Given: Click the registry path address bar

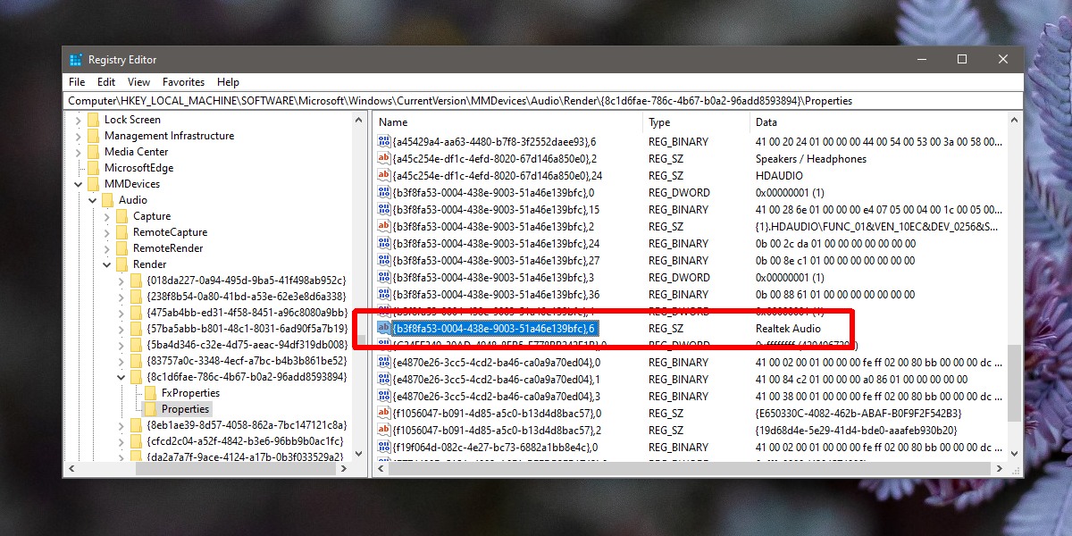Looking at the screenshot, I should [543, 101].
